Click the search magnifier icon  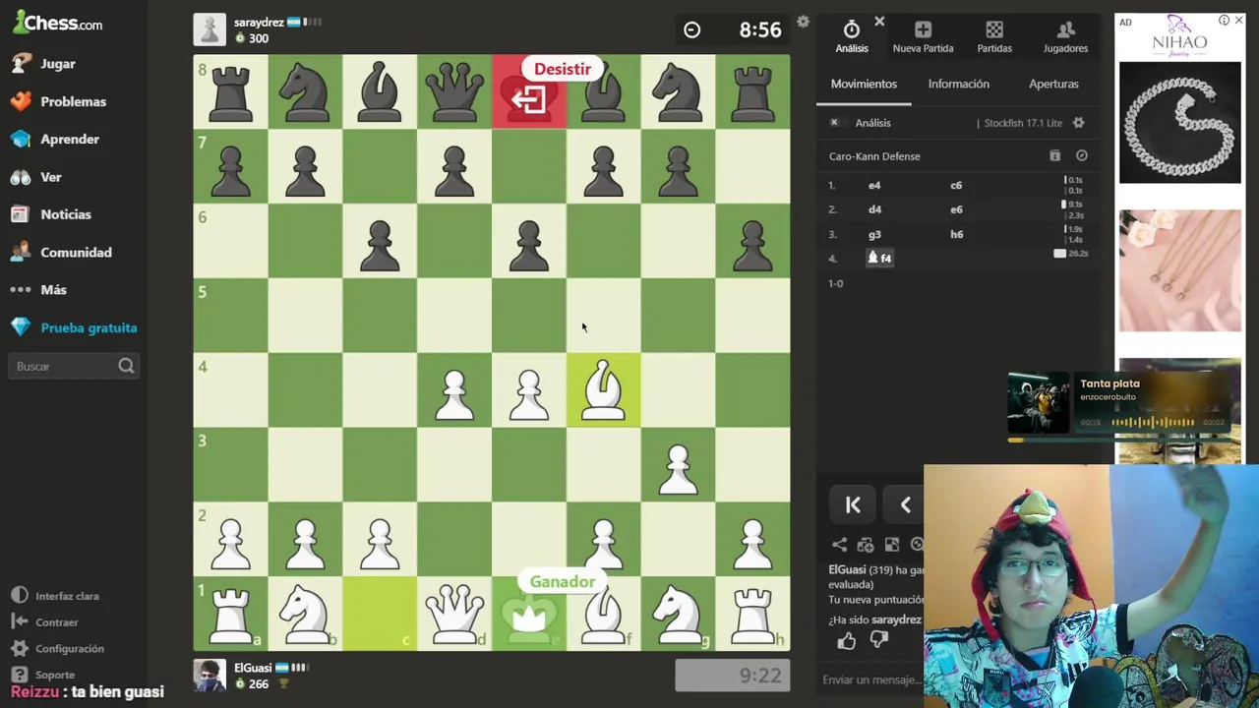pyautogui.click(x=126, y=366)
